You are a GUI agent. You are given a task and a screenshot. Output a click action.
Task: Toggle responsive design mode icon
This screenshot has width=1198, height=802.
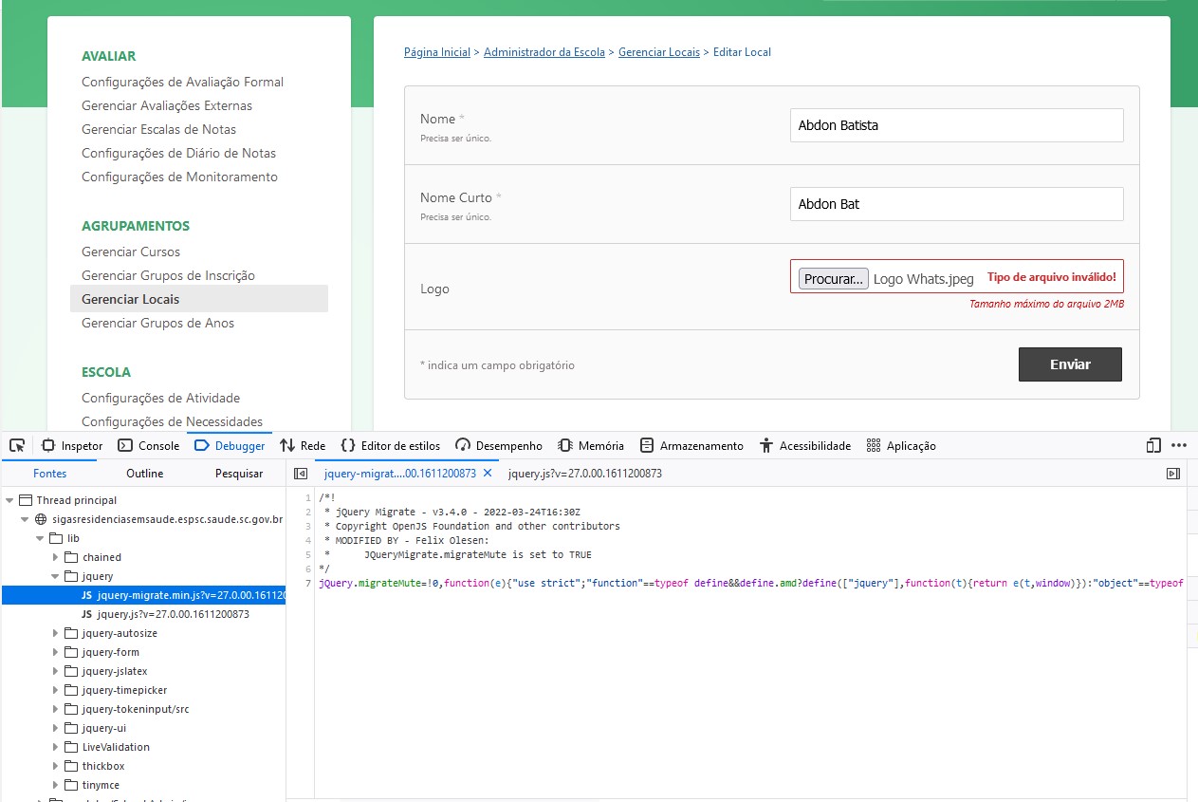point(1153,445)
